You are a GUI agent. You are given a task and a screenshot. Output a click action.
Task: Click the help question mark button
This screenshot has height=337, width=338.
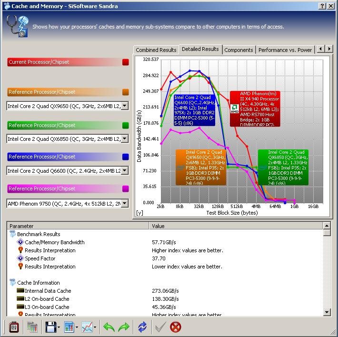322,6
